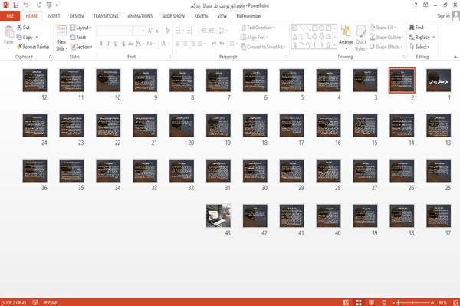Screen dimensions: 460x306
Task: Switch to Normal view in status bar
Action: (347, 302)
